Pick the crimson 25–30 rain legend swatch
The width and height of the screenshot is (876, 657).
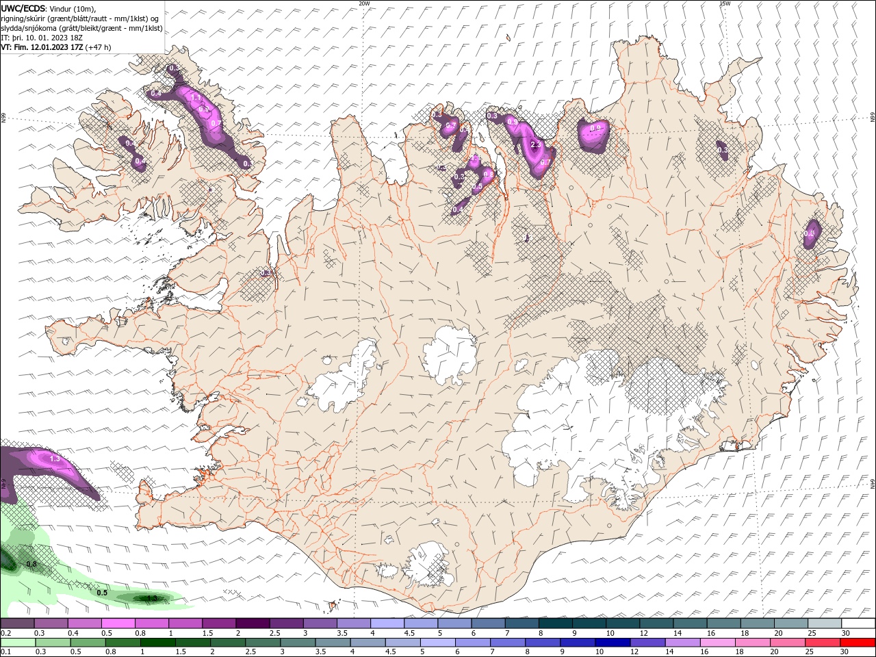point(823,643)
